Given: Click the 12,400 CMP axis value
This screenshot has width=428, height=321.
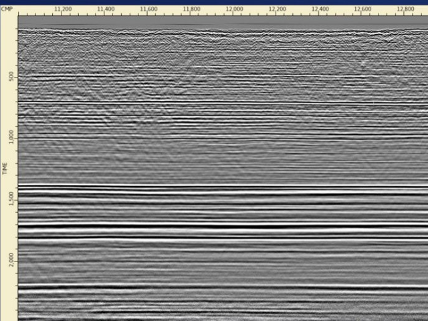Looking at the screenshot, I should [x=320, y=9].
